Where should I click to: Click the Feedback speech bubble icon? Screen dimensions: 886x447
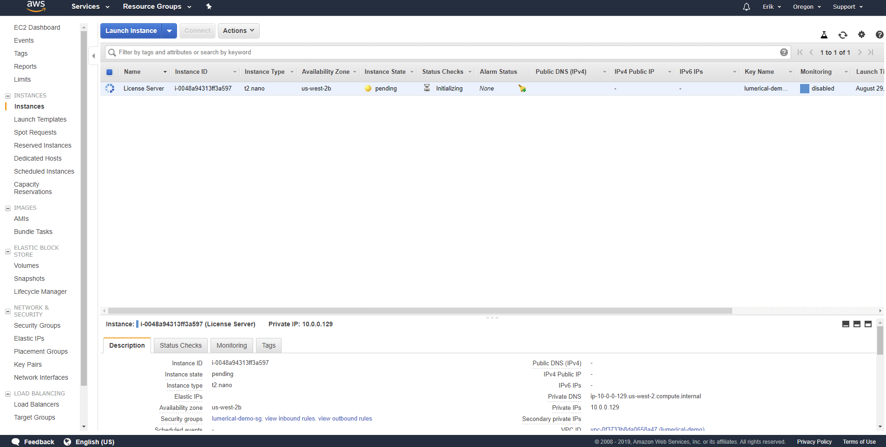click(x=15, y=442)
